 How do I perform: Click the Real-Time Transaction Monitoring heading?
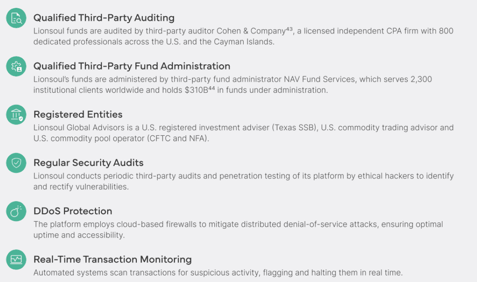[x=112, y=259]
